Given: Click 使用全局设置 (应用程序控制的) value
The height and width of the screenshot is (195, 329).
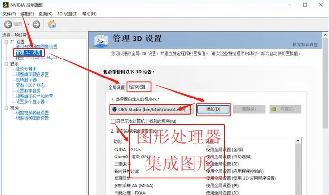Looking at the screenshot, I should (x=234, y=171).
